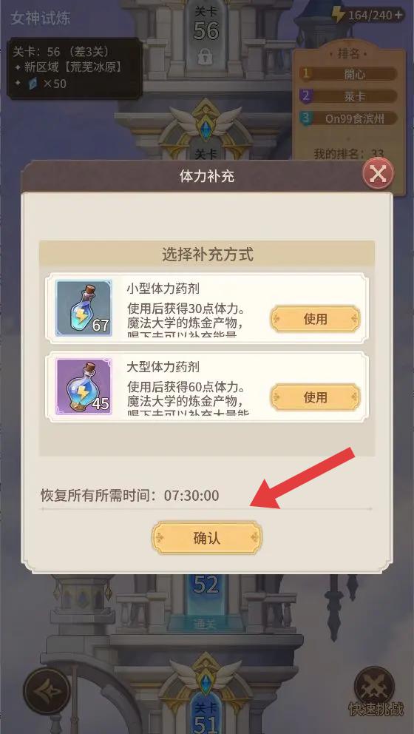Tap the small stamina potion icon
This screenshot has height=734, width=414.
[x=84, y=308]
